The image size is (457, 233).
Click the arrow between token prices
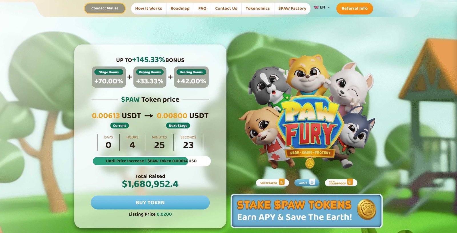149,116
